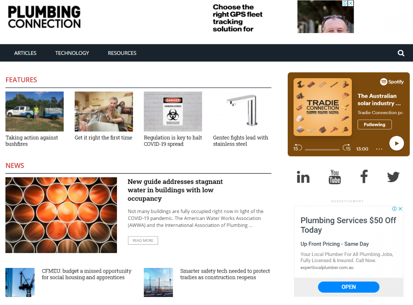
Task: Open the Resources menu
Action: tap(122, 53)
